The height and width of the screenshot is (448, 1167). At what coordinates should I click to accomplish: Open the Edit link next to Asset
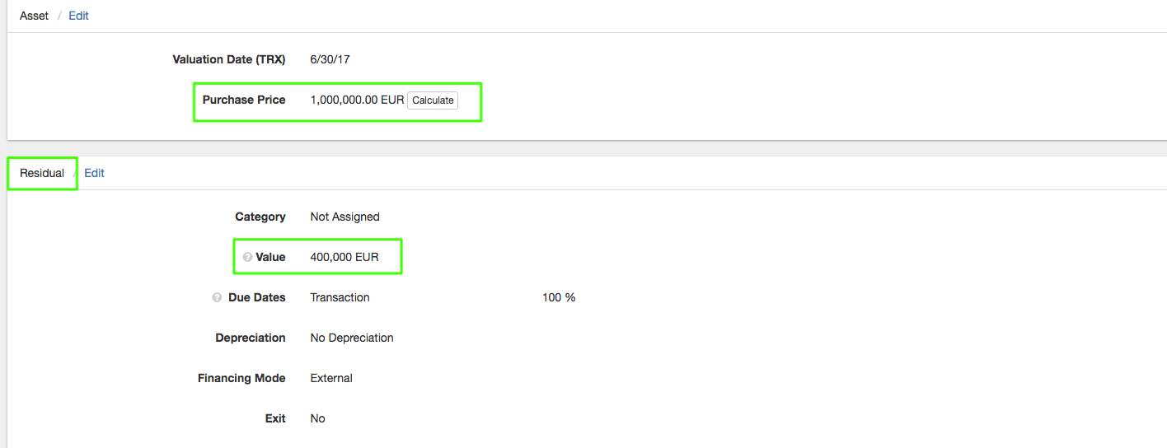(x=78, y=16)
